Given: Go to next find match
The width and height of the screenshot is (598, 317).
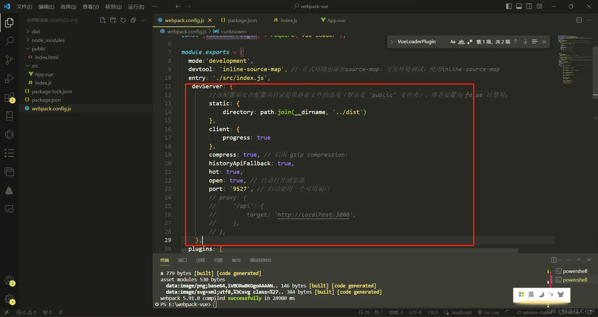Looking at the screenshot, I should [x=525, y=42].
